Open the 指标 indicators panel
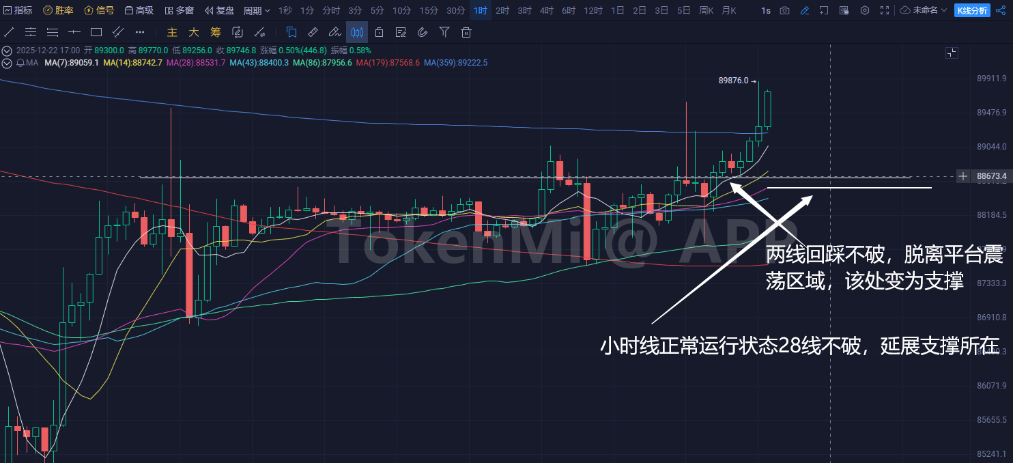This screenshot has height=463, width=1013. [x=18, y=10]
